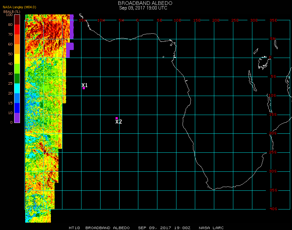Click the 35E longitude label
This screenshot has height=230, width=292.
pos(273,20)
